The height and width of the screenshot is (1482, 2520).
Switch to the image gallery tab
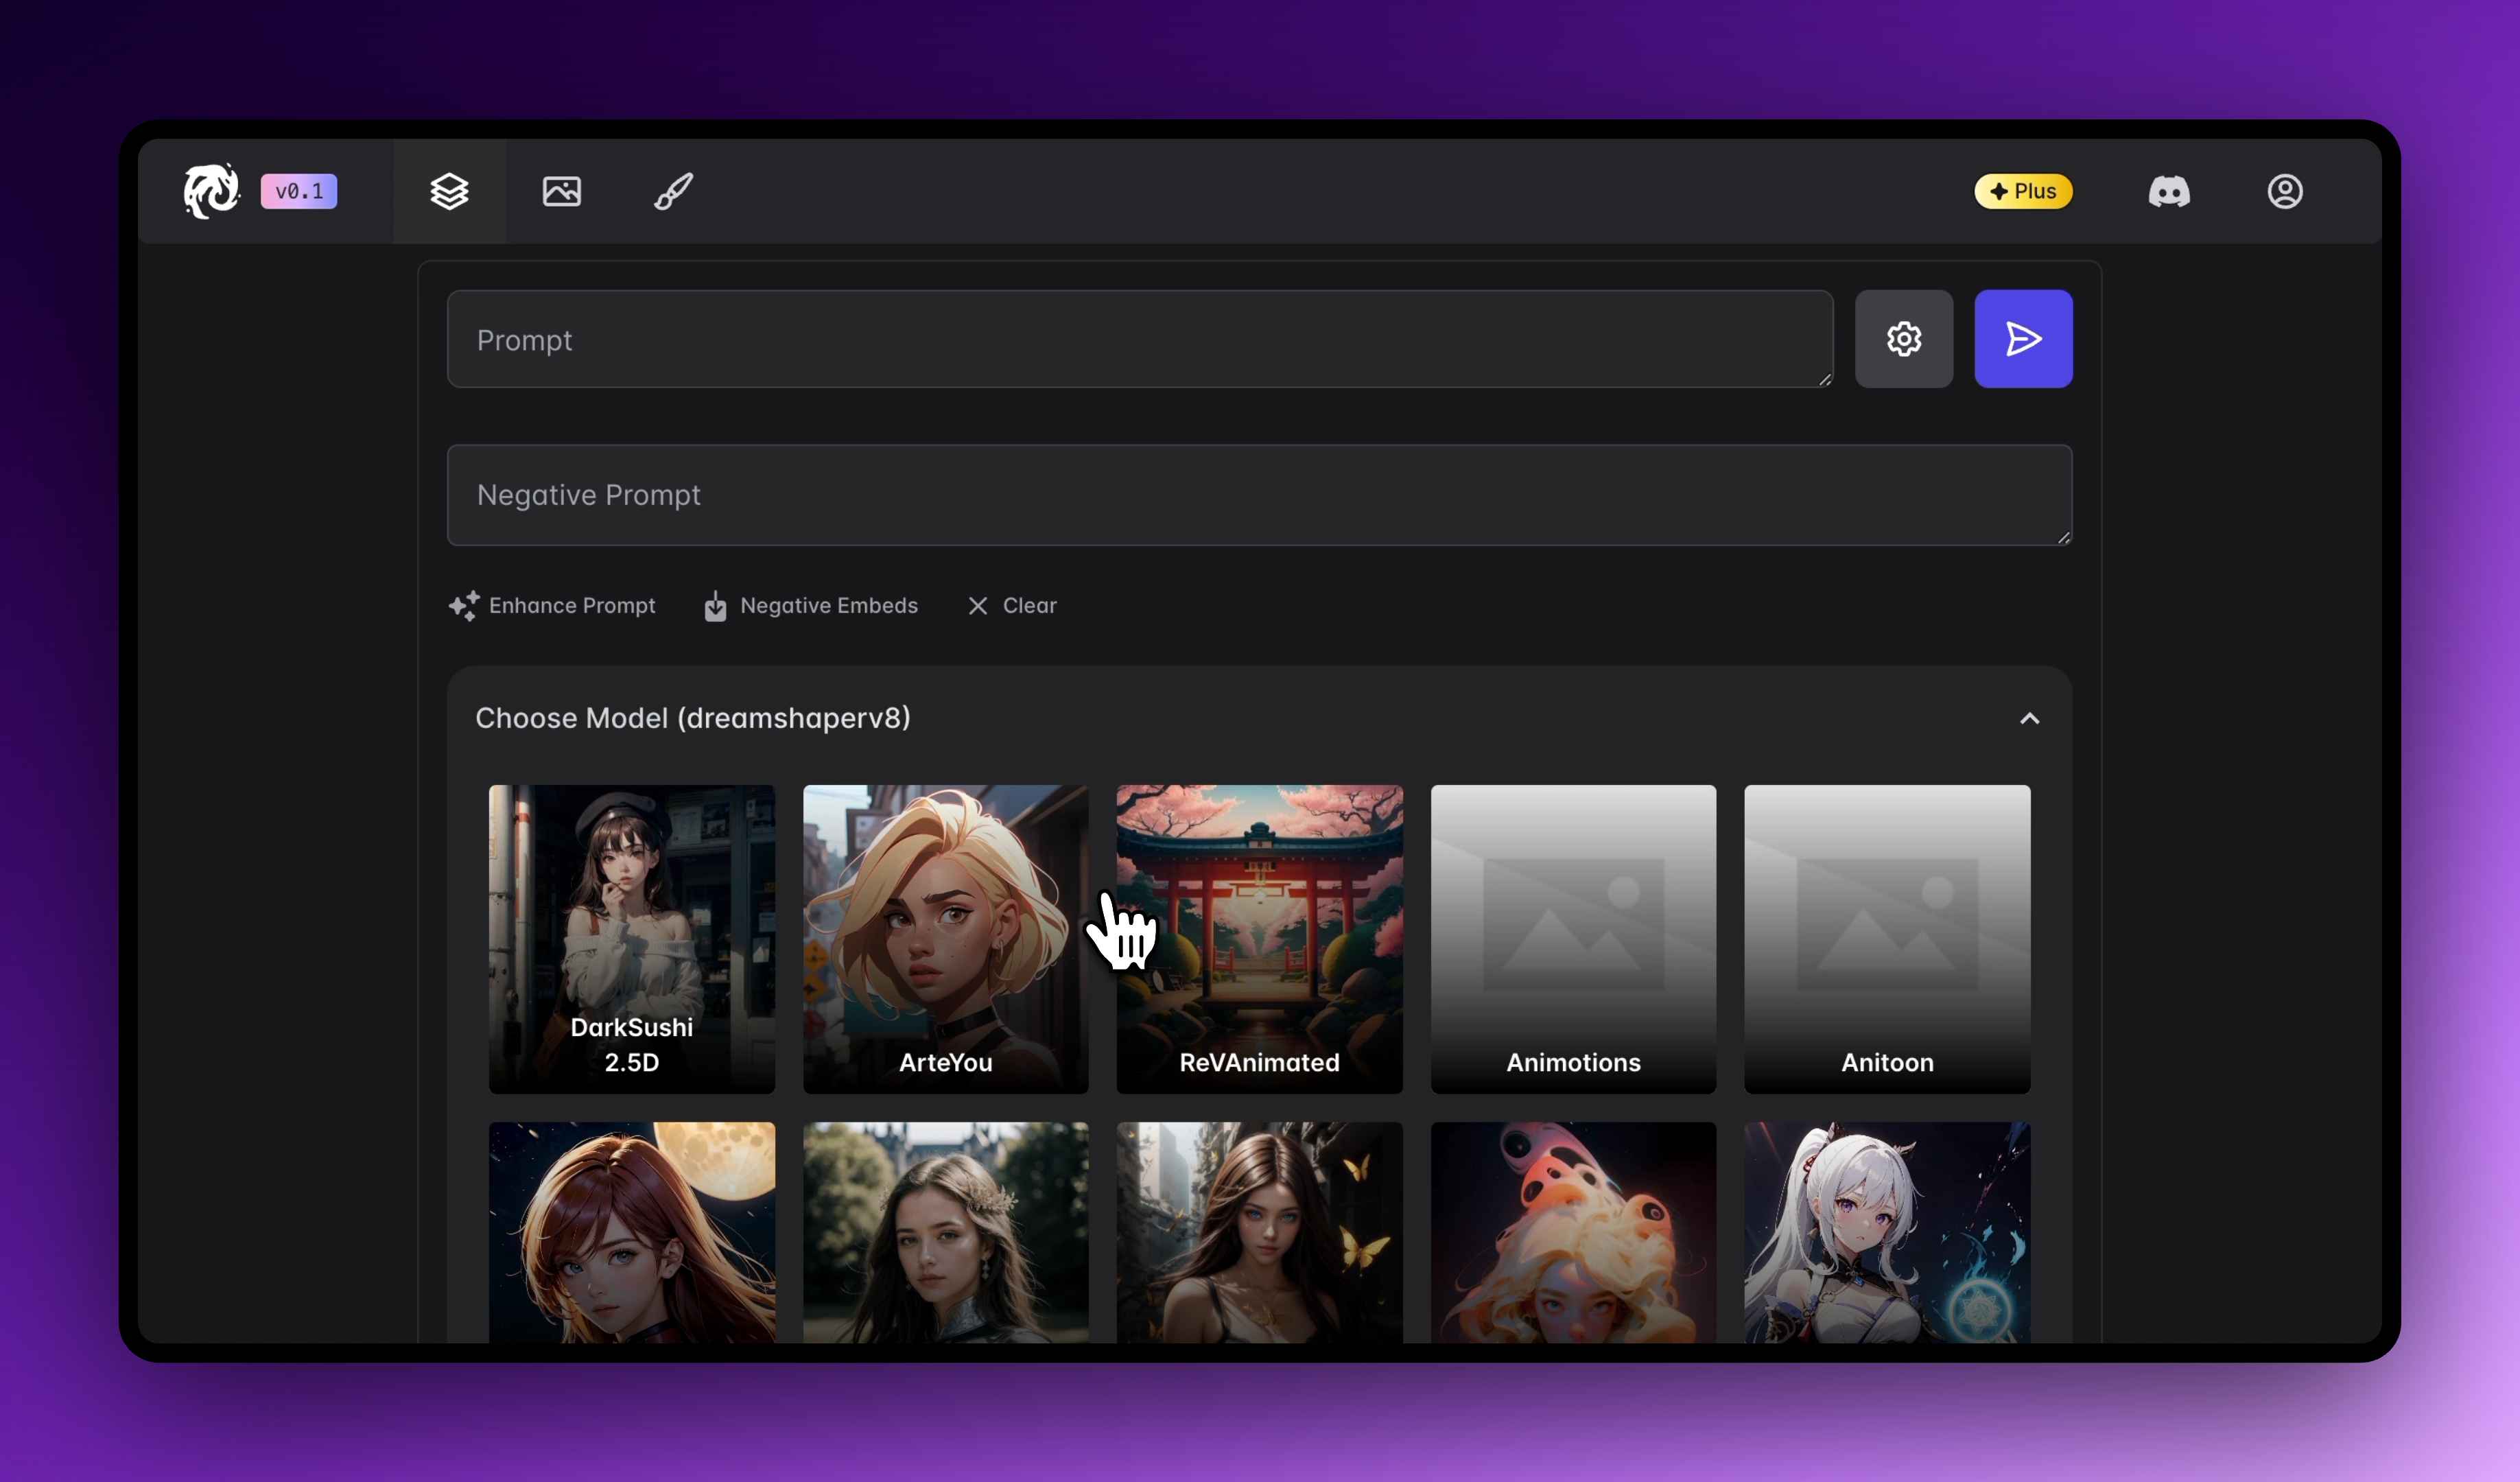pyautogui.click(x=561, y=191)
